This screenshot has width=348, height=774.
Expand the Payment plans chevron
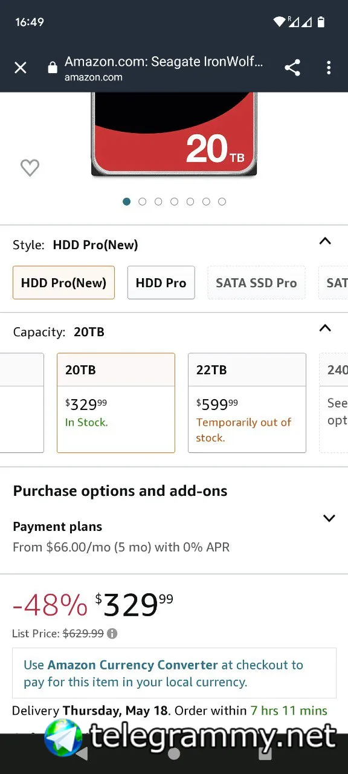(329, 518)
